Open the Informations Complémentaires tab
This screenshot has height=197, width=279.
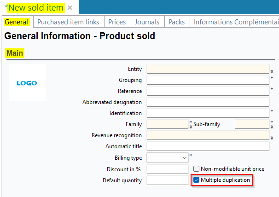click(235, 22)
